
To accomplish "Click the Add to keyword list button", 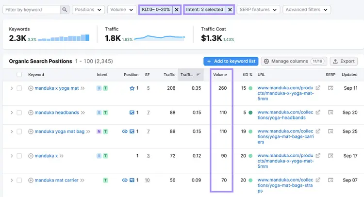I will pyautogui.click(x=231, y=61).
